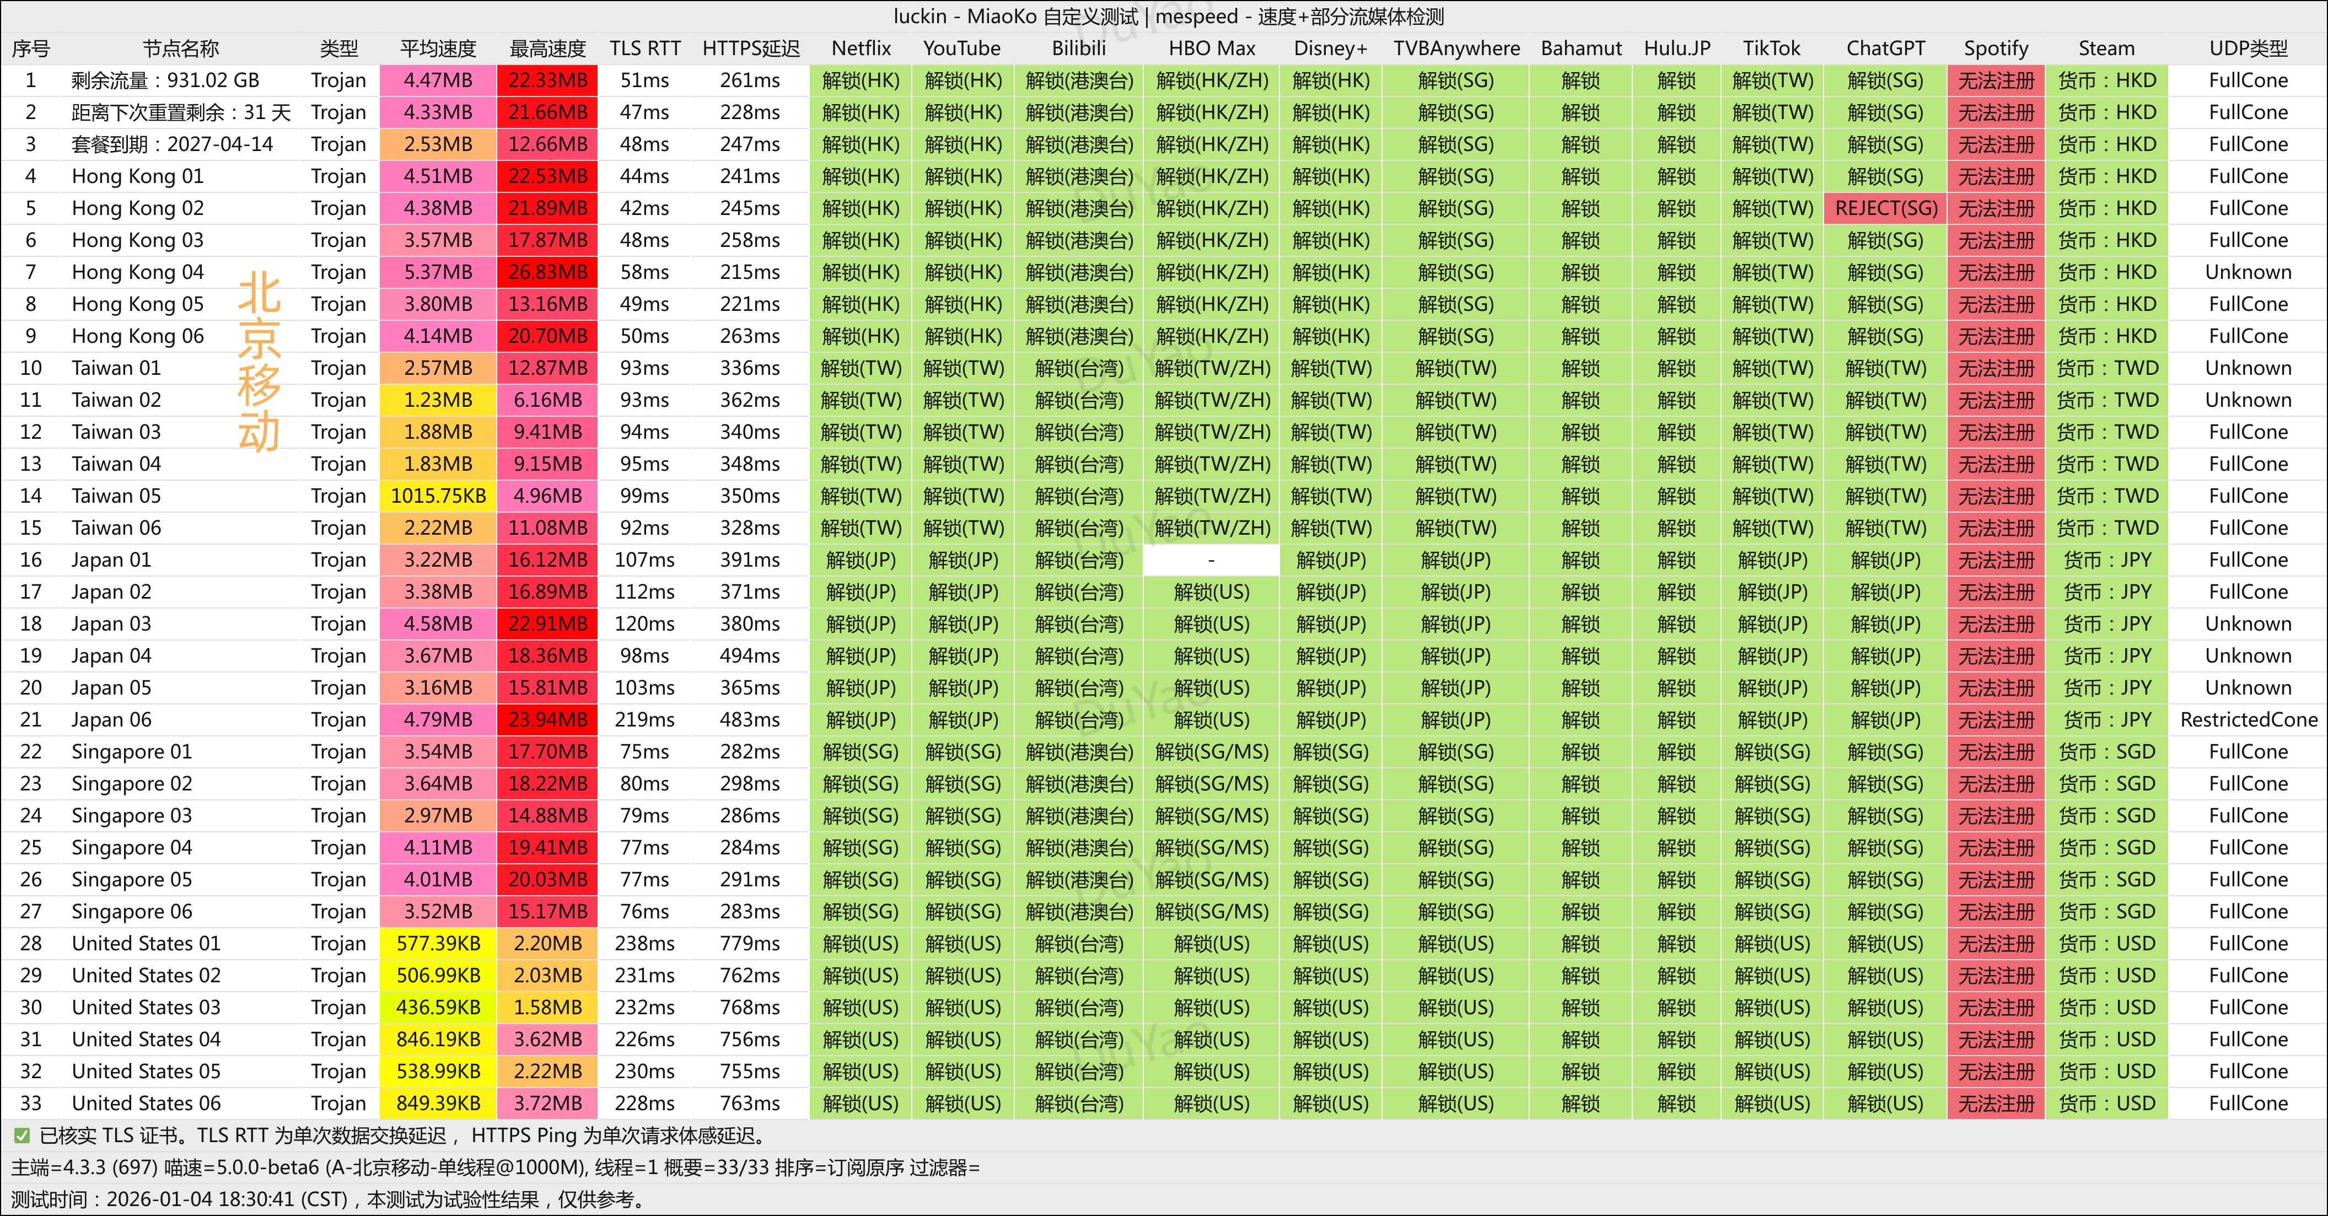This screenshot has height=1216, width=2328.
Task: Select the United States 03 node row
Action: click(146, 1007)
